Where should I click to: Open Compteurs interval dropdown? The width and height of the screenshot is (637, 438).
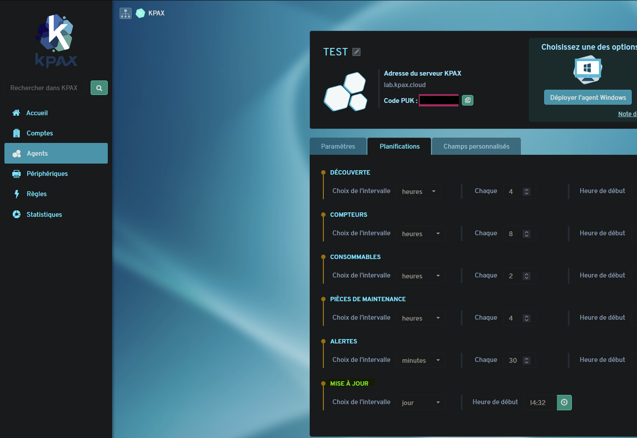point(421,234)
